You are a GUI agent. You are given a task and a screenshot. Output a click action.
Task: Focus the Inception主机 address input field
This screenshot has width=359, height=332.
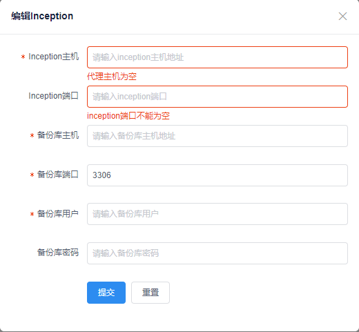pos(217,57)
